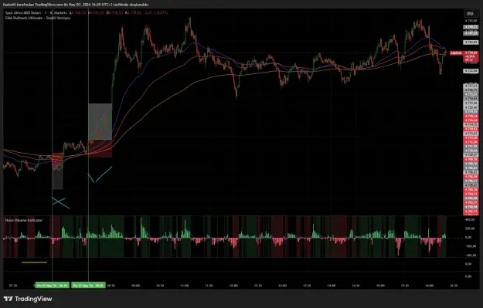Viewport: 483px width, 308px height.
Task: Click the 16:00 time axis label
Action: point(430,286)
